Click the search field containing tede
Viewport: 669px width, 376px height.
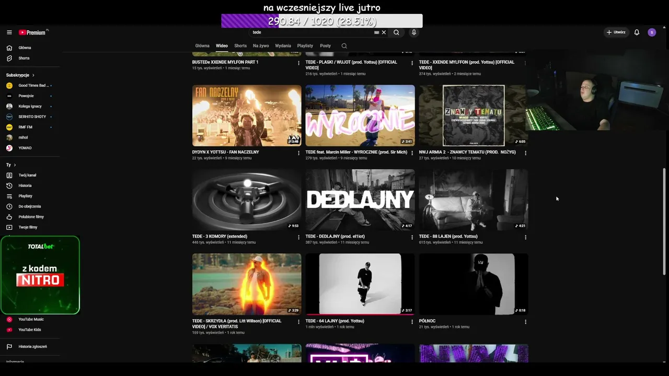tap(312, 32)
